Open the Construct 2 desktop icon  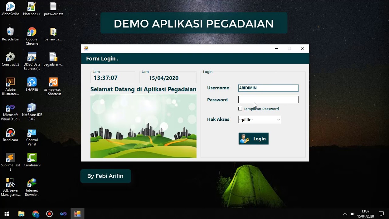[x=10, y=59]
